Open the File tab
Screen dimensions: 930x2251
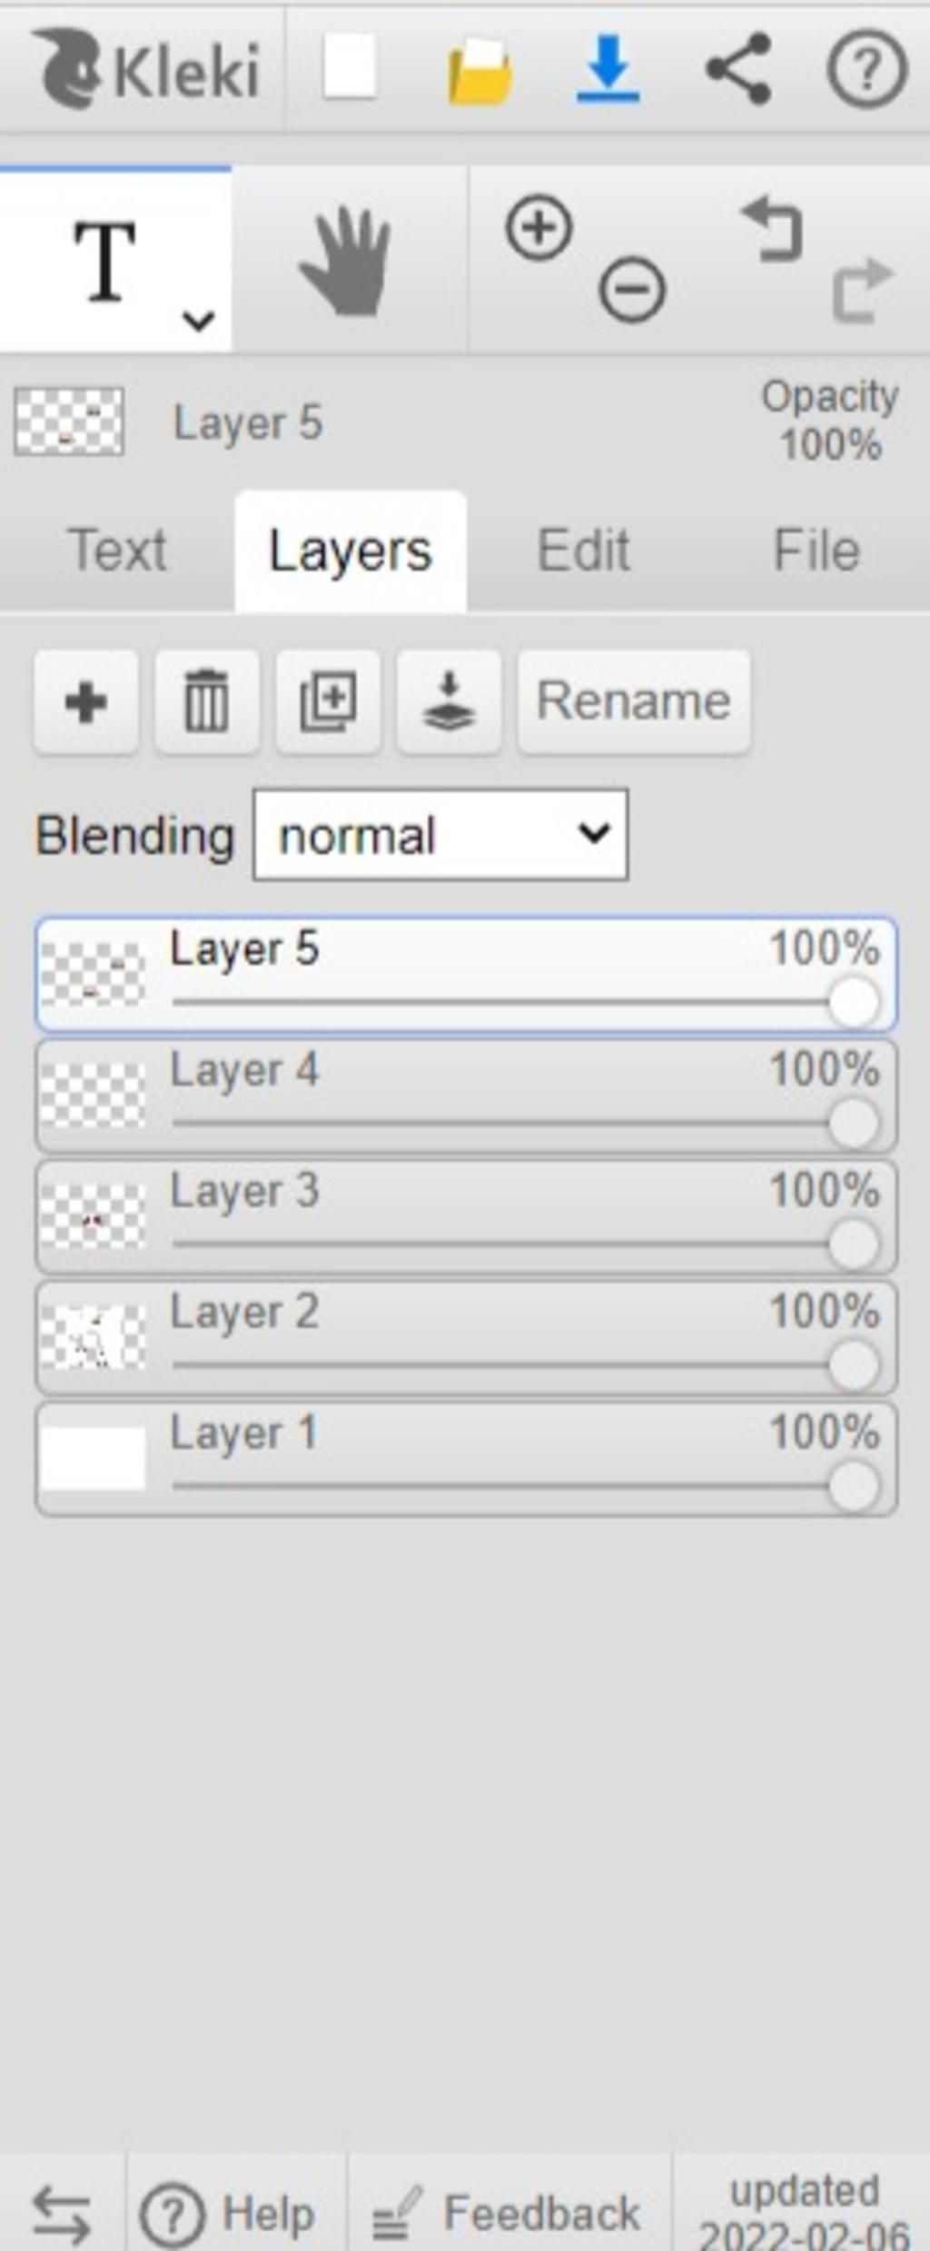[x=816, y=550]
